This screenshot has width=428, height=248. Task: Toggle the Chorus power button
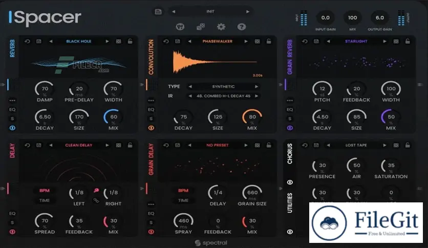pyautogui.click(x=290, y=182)
